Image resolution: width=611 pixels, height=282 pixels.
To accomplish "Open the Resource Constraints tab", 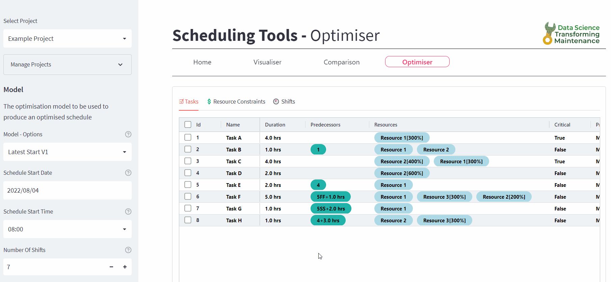I will pos(236,102).
